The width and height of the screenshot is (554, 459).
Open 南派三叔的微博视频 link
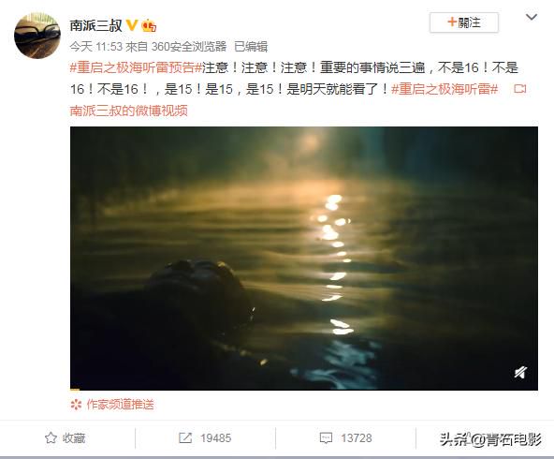point(128,111)
